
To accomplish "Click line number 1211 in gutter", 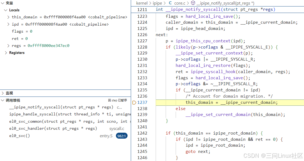I will (x=142, y=9).
